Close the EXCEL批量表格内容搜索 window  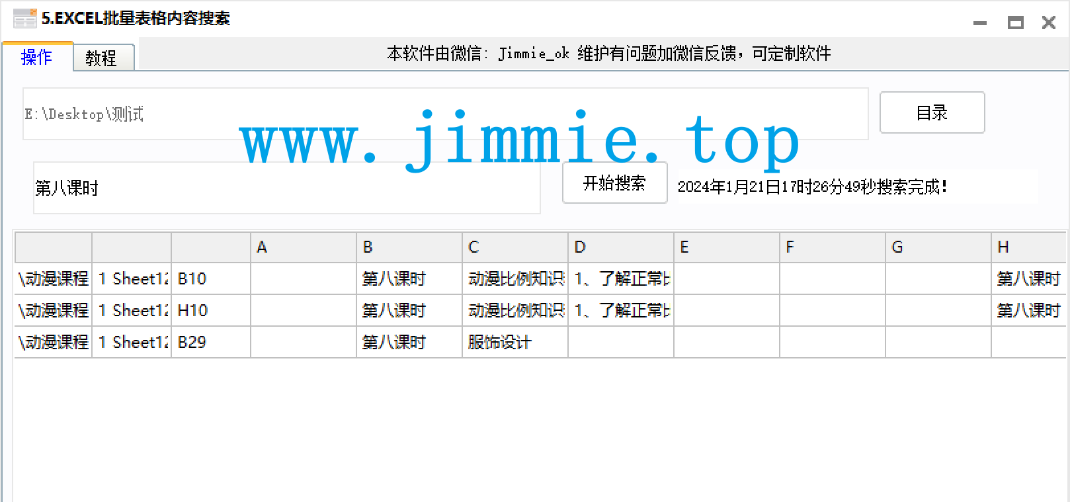point(1049,22)
